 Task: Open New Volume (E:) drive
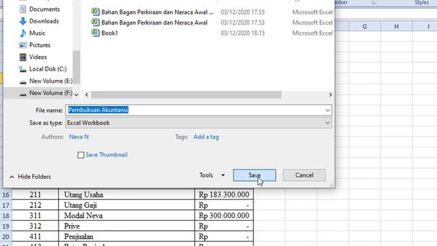coord(51,81)
